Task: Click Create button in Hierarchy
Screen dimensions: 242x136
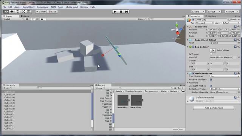Action: [7, 88]
